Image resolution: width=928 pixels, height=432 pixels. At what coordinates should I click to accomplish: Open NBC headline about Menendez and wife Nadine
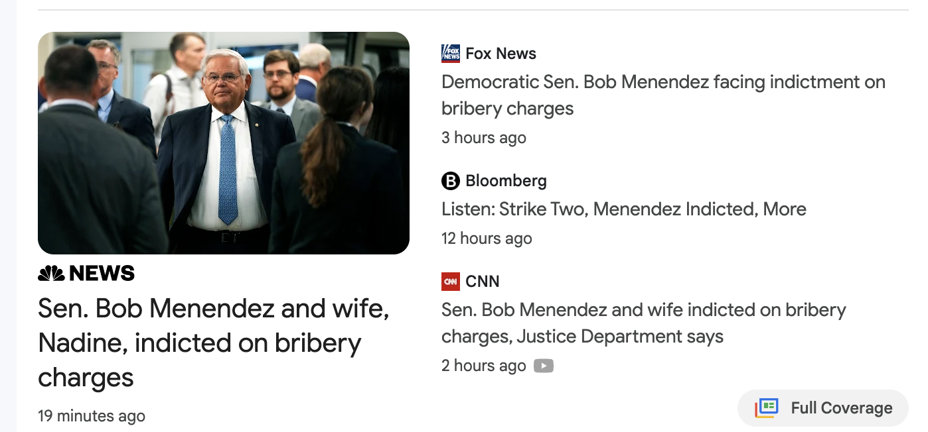click(213, 343)
